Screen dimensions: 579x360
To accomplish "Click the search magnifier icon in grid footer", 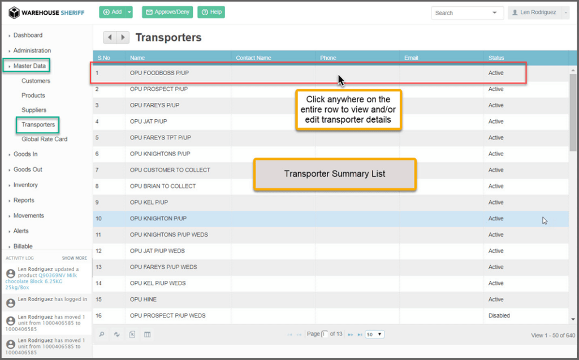I will [102, 334].
